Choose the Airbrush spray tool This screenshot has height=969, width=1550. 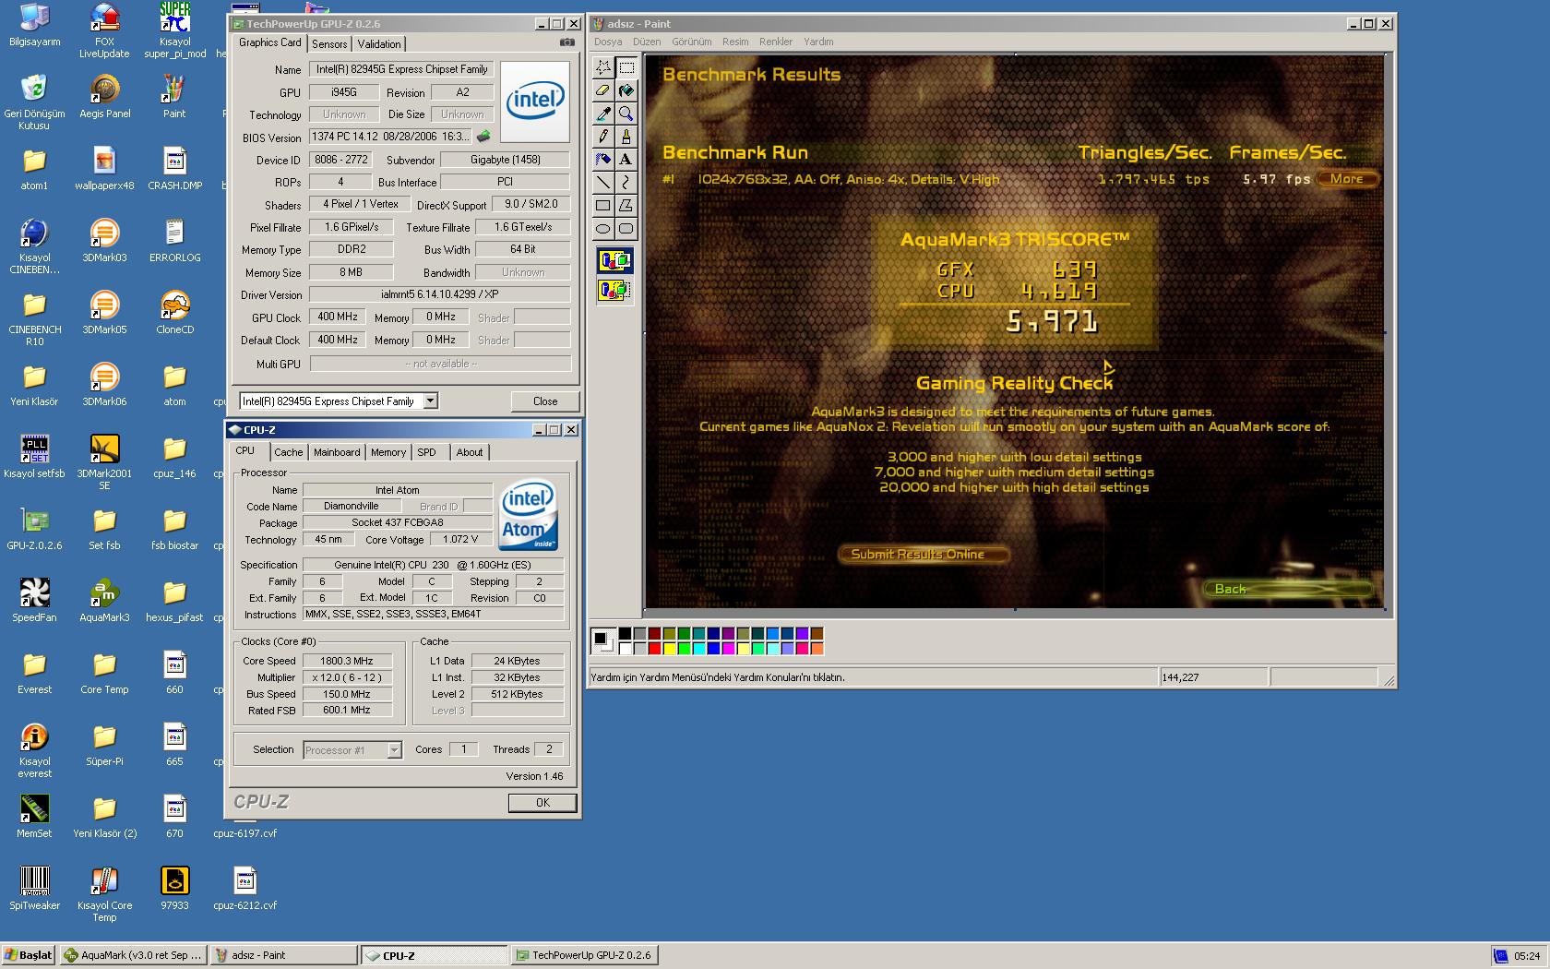(602, 160)
